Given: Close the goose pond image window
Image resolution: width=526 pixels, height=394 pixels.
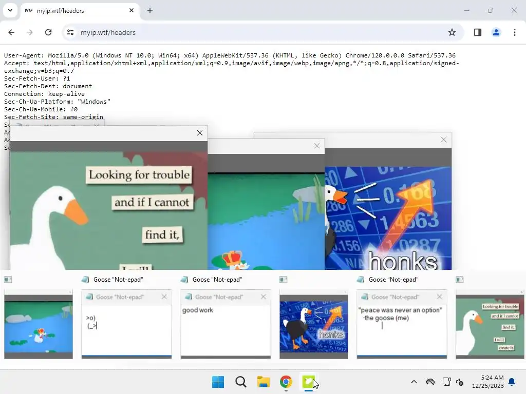Looking at the screenshot, I should tap(316, 146).
